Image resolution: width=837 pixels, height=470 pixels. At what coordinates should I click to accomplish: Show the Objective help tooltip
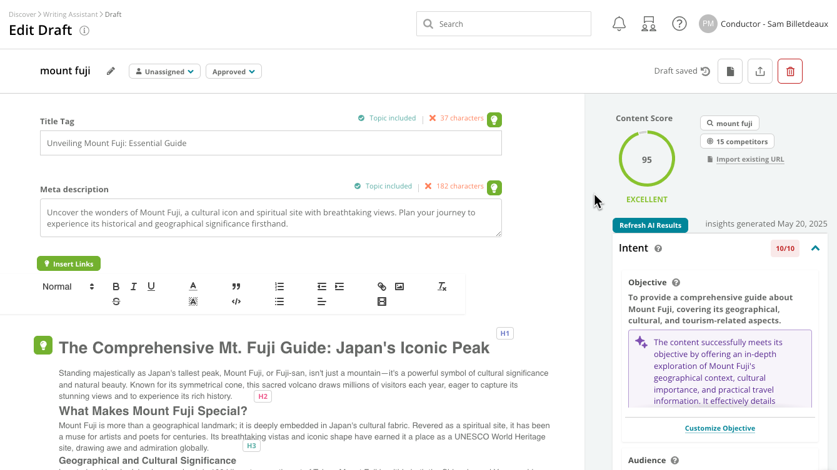(x=676, y=283)
